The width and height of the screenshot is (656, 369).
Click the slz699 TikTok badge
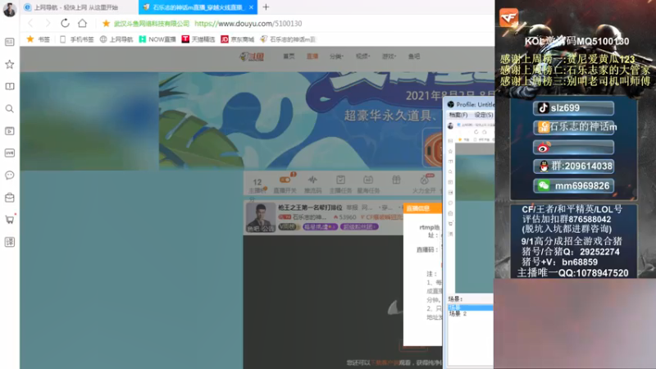point(573,108)
